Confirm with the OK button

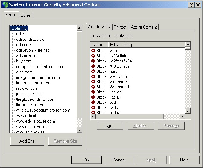coord(87,160)
